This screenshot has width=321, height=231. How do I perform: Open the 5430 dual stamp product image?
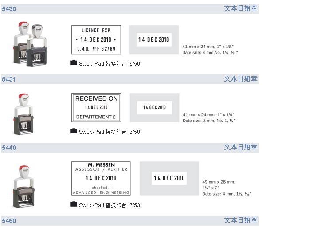[30, 43]
